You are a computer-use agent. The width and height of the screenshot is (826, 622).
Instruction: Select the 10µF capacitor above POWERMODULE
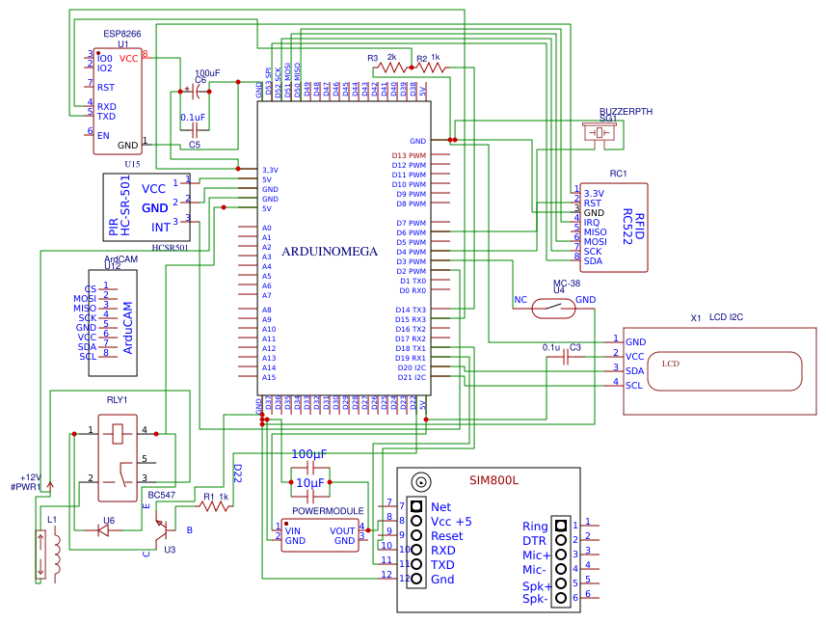coord(310,496)
